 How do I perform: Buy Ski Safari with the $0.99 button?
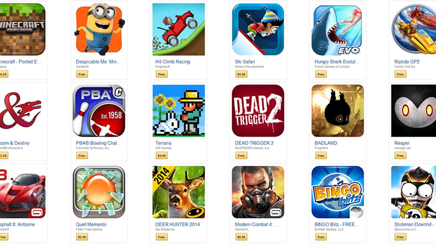241,74
